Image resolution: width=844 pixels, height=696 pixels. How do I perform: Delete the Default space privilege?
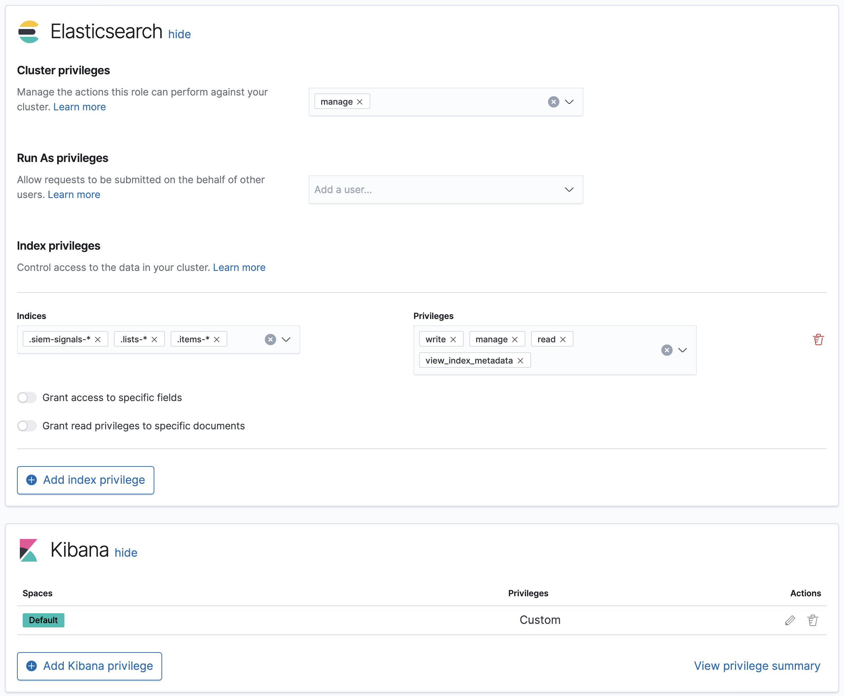pyautogui.click(x=812, y=620)
